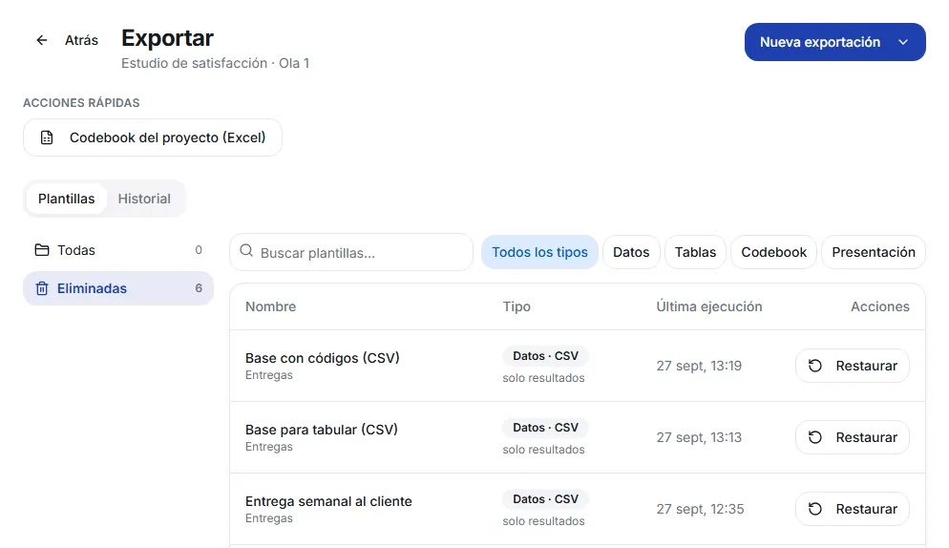Click restore icon for Entrega semanal

click(x=815, y=509)
